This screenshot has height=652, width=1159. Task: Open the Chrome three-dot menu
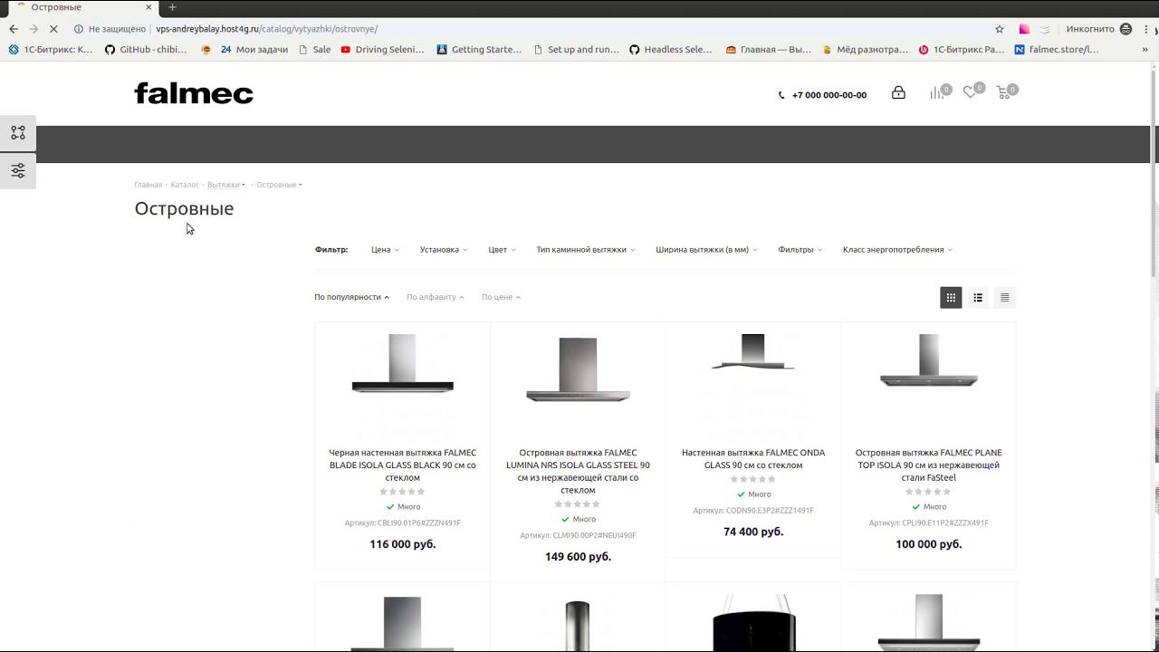(1146, 29)
